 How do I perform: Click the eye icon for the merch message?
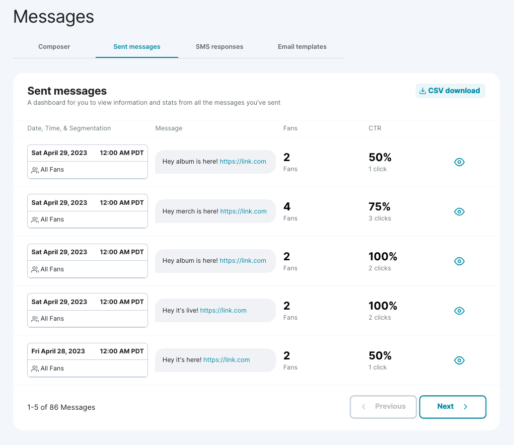point(459,211)
